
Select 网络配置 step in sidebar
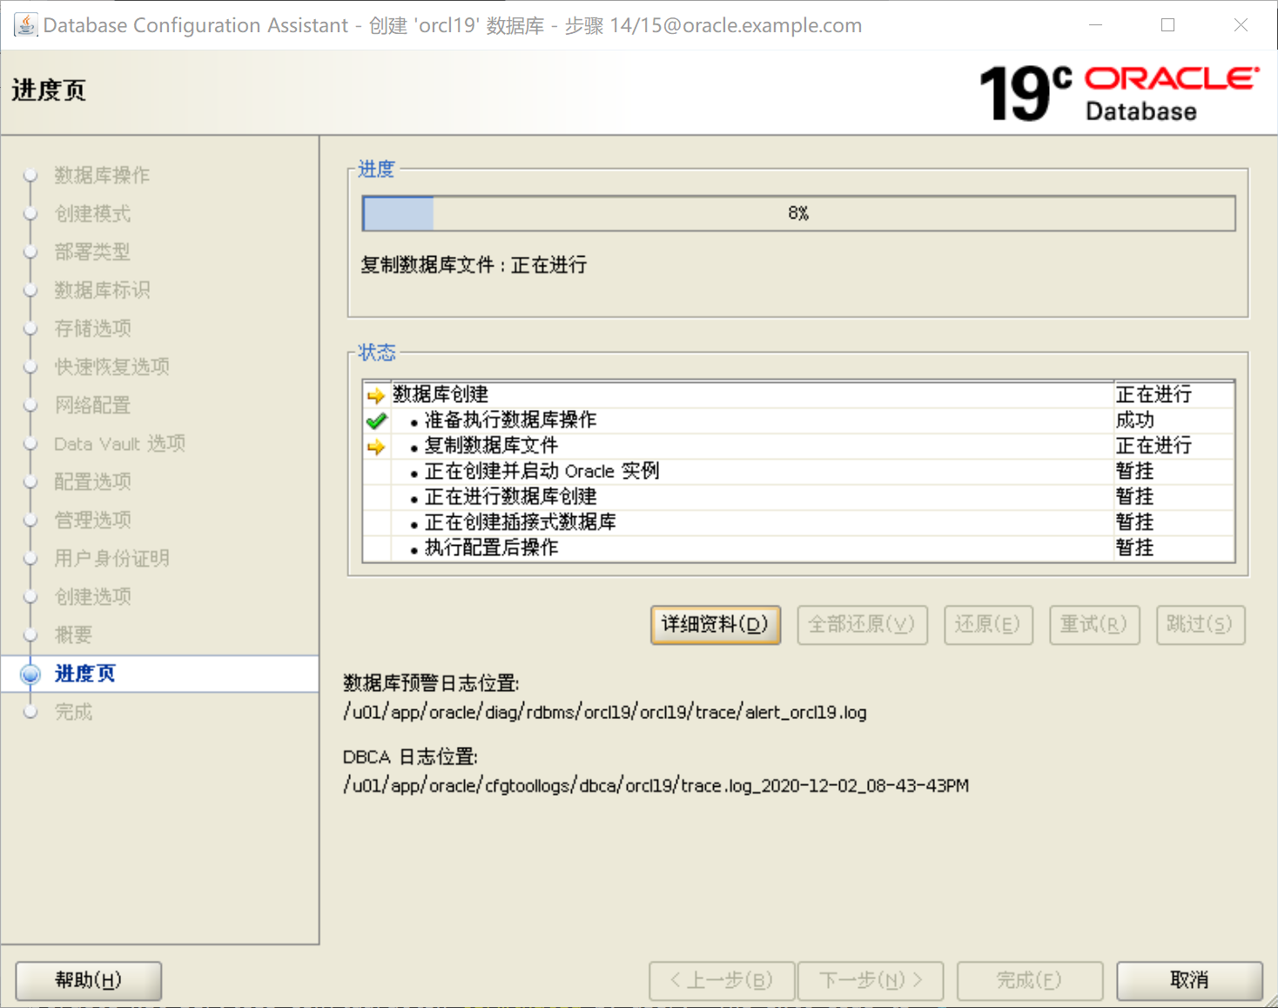92,405
